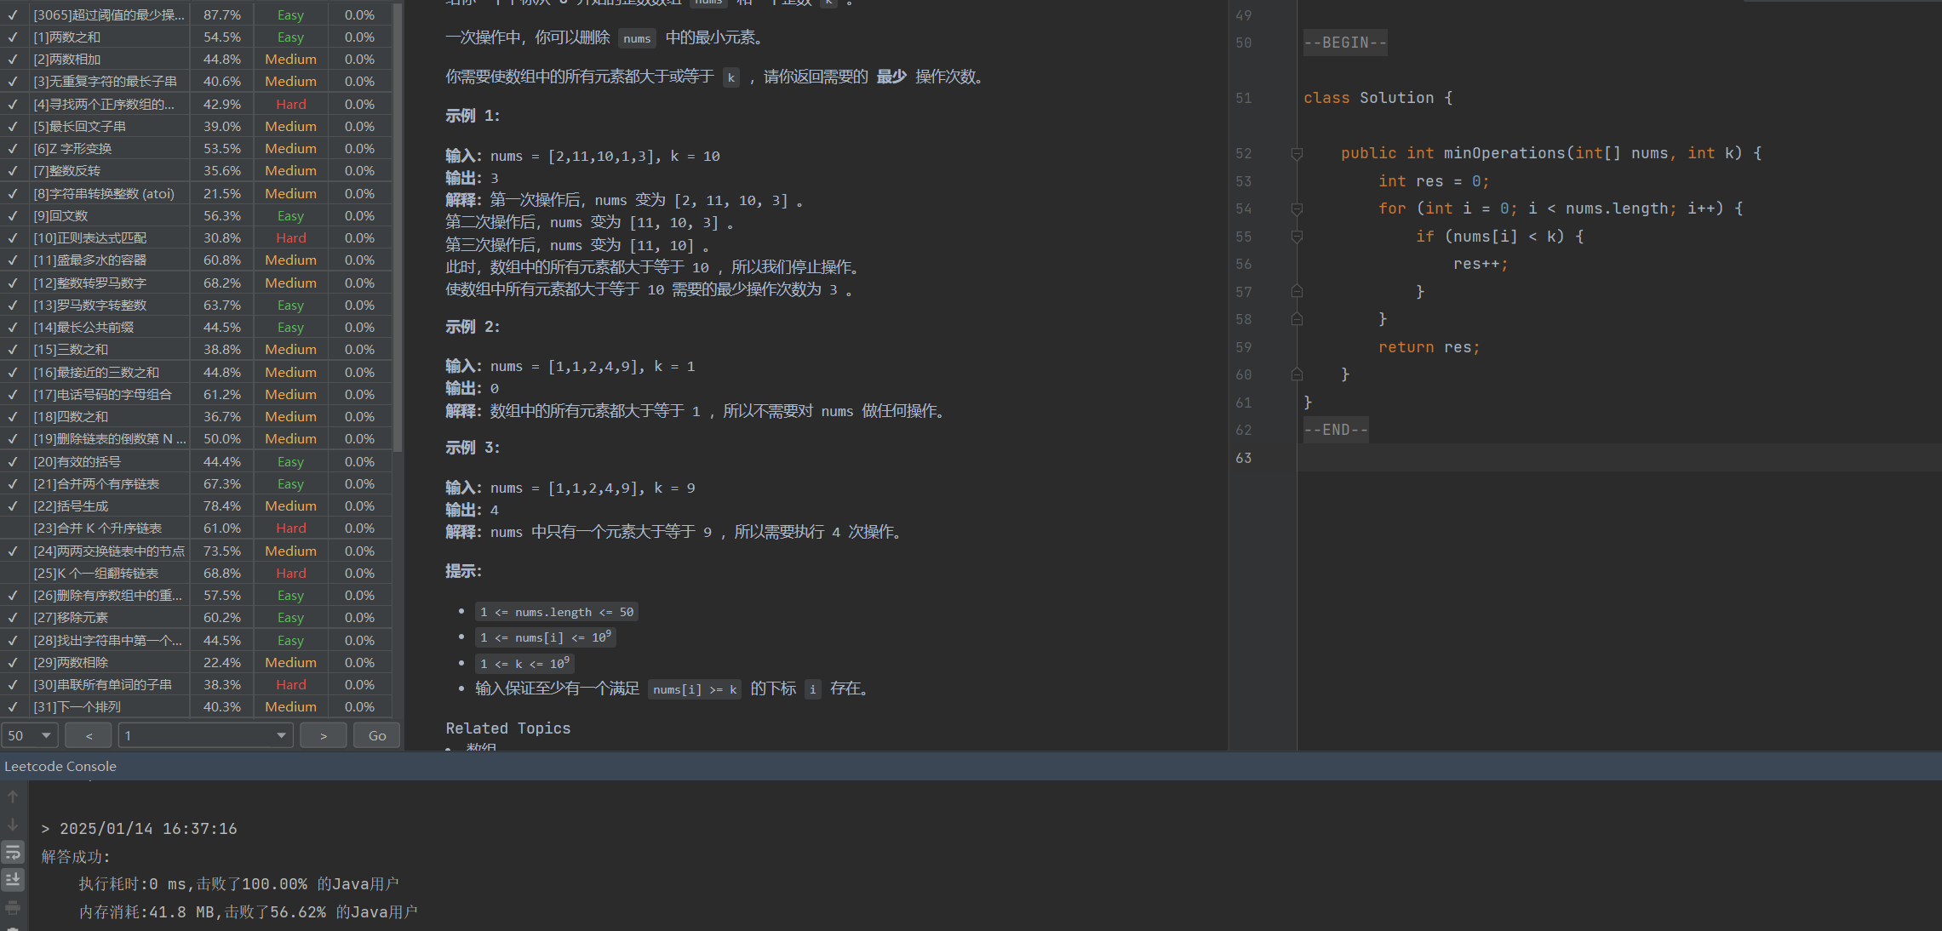Click fold-end marker on line 60
The height and width of the screenshot is (931, 1942).
[x=1297, y=374]
